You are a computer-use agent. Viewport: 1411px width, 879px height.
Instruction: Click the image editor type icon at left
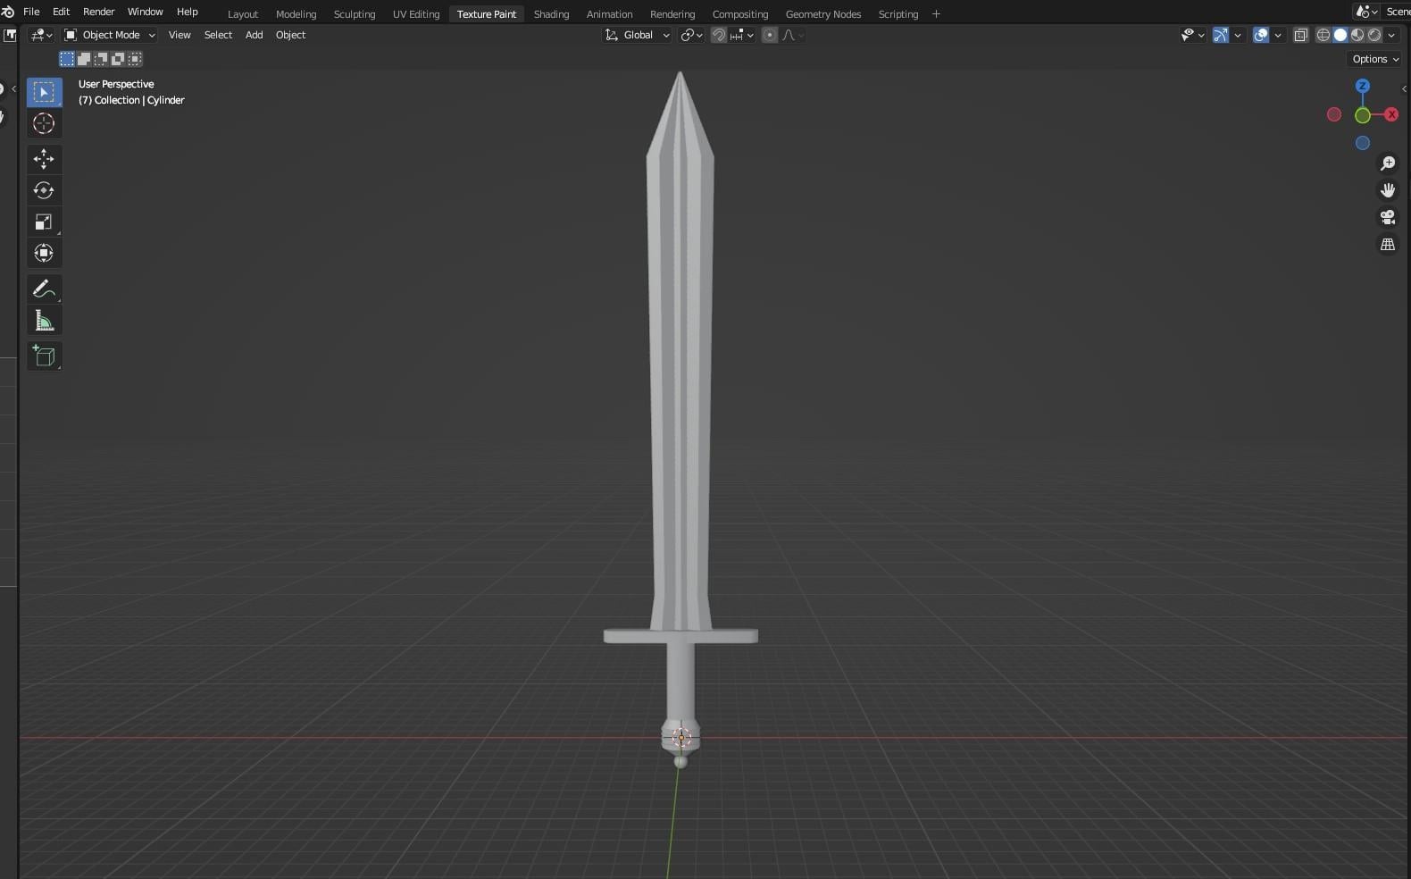coord(10,35)
